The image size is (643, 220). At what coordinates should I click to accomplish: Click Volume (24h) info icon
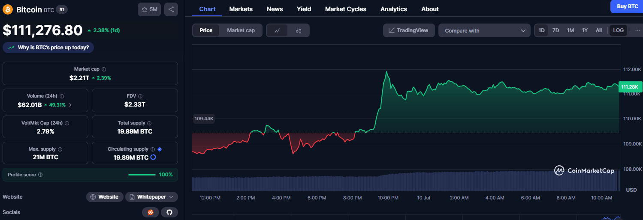[x=62, y=96]
